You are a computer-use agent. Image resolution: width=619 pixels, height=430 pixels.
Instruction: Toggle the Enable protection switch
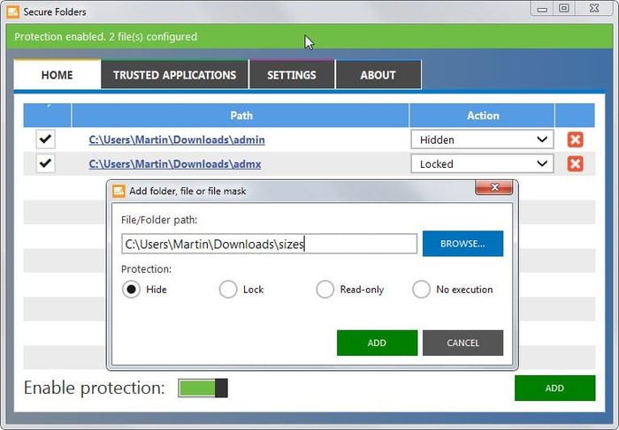point(203,389)
